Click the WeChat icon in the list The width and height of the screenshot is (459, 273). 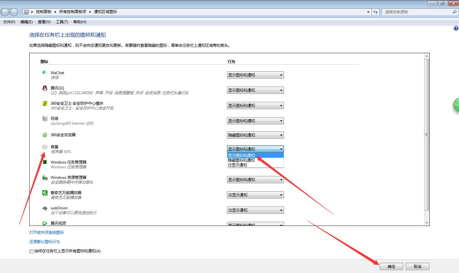(45, 73)
